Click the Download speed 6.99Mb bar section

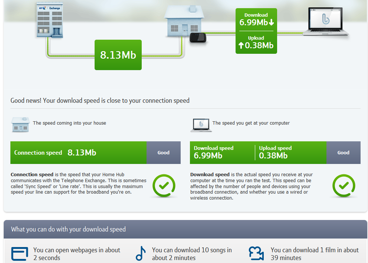tap(222, 152)
